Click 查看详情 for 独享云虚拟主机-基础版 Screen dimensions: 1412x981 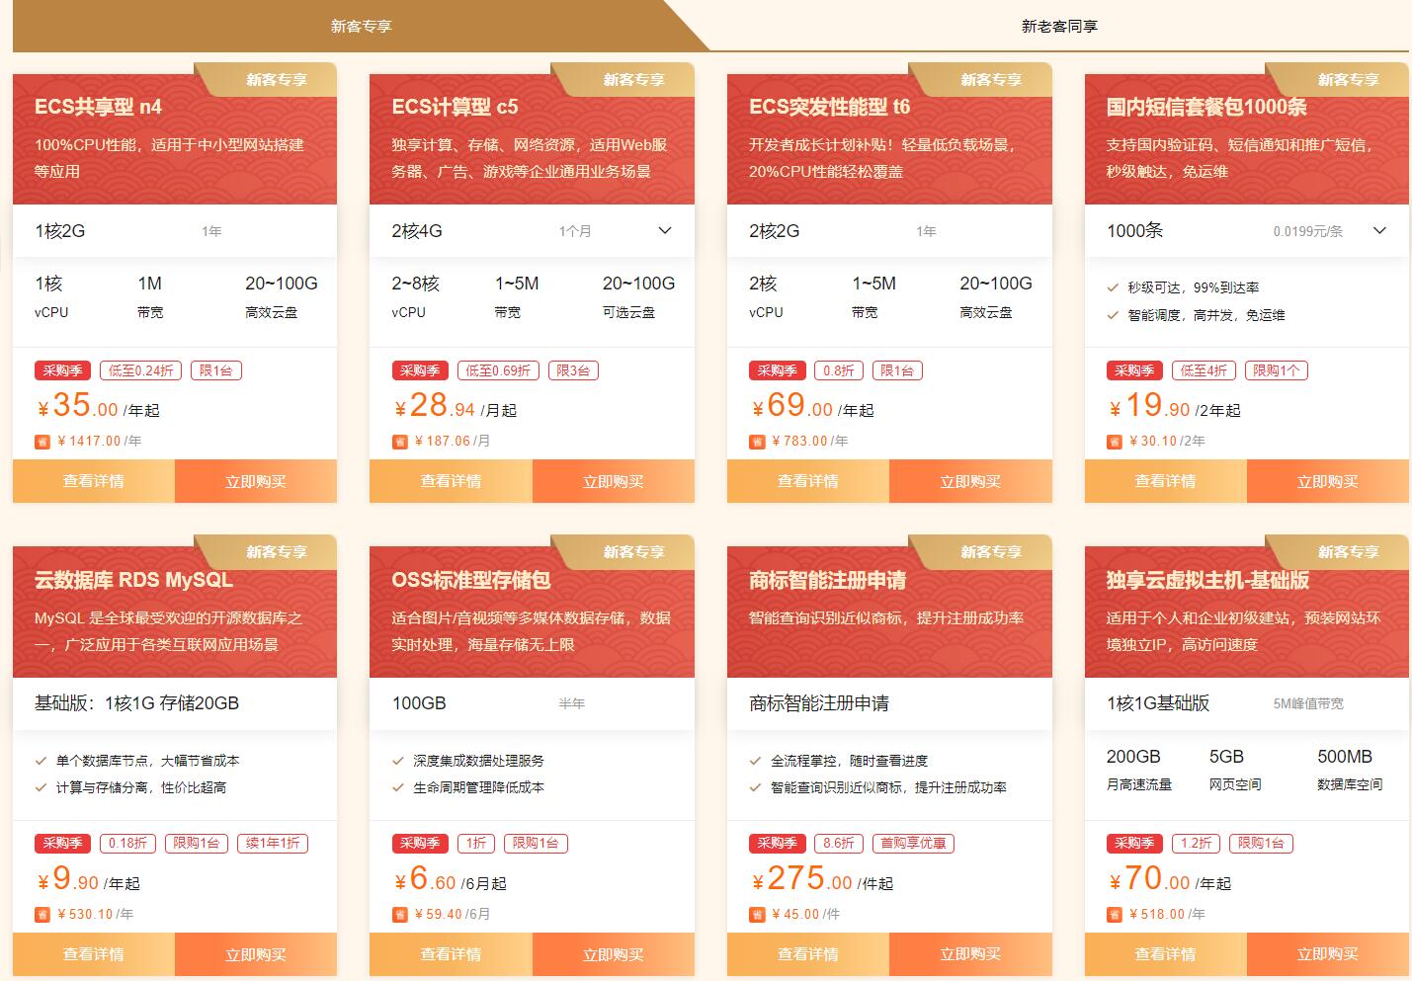coord(1166,954)
